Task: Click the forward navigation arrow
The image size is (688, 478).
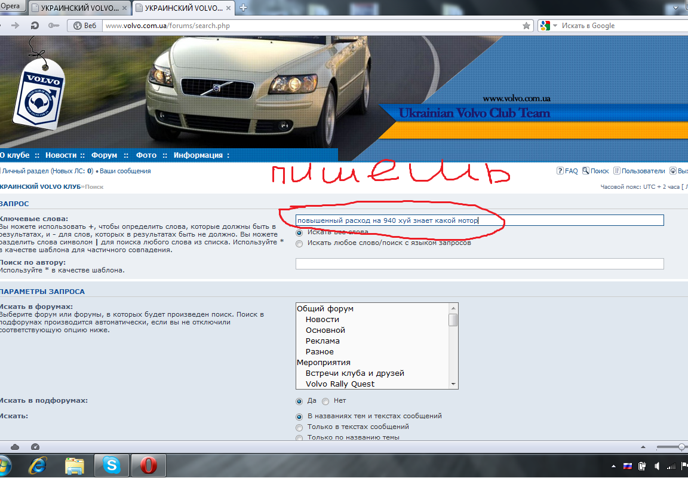Action: (x=16, y=26)
